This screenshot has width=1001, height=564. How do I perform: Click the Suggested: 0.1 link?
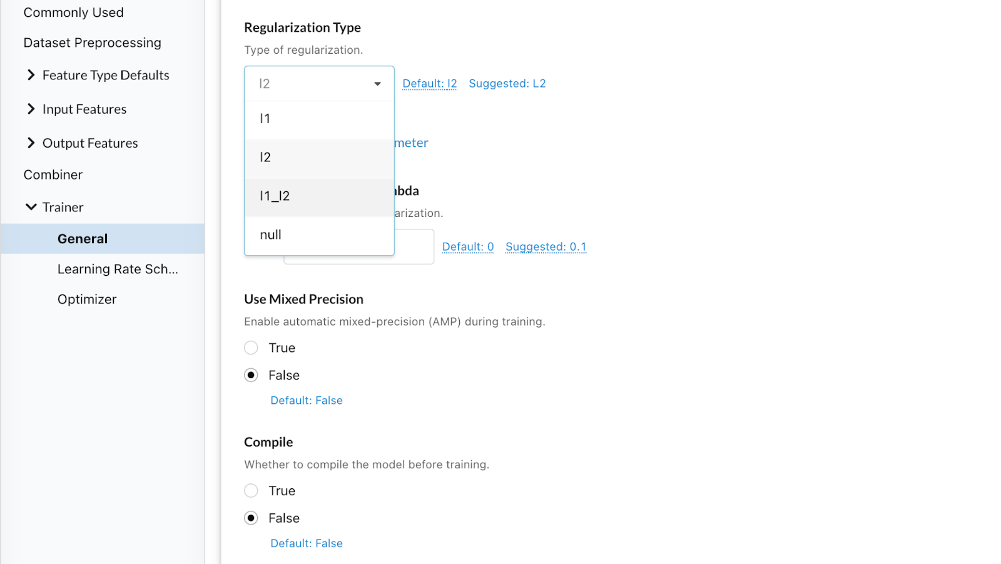(546, 247)
